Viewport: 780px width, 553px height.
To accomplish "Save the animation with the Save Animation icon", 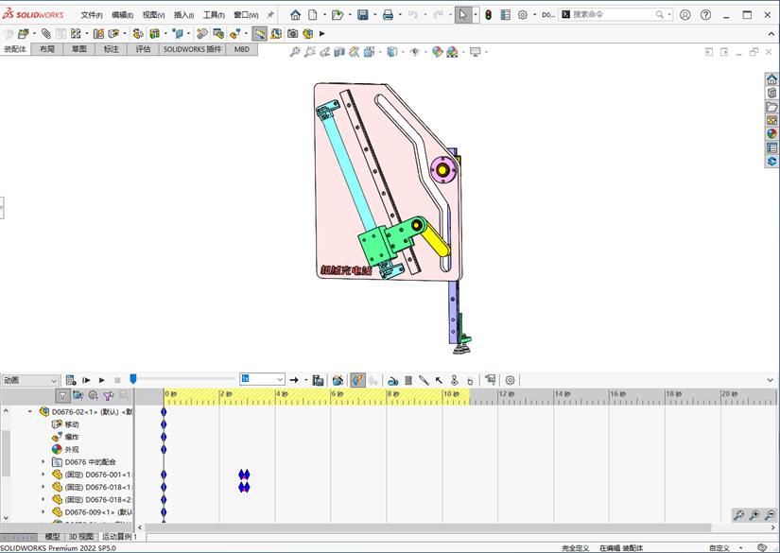I will point(318,380).
